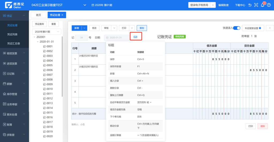
Task: Click the 进项发票 sidebar icon
Action: pyautogui.click(x=5, y=63)
